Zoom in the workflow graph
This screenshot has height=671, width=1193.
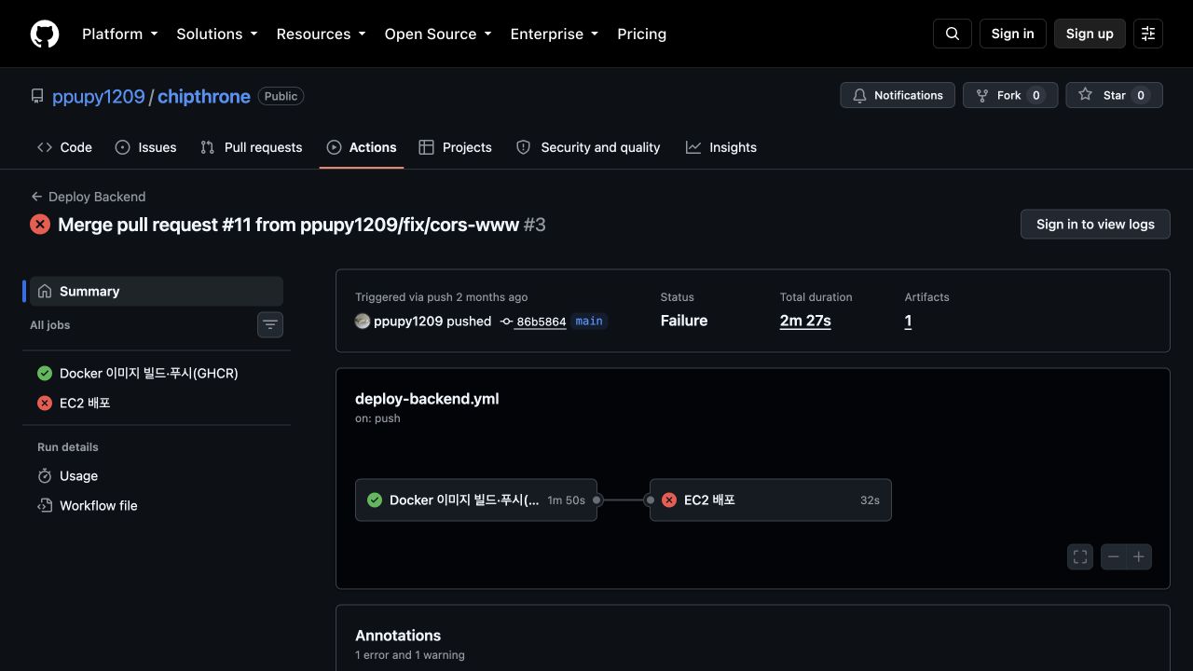(1139, 557)
